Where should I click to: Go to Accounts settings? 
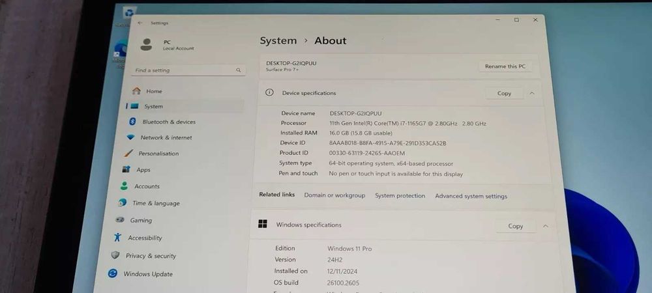click(x=147, y=186)
